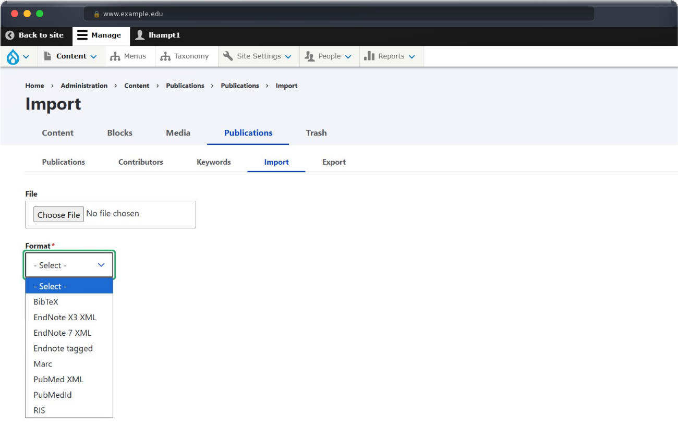Viewport: 678px width, 438px height.
Task: Choose EndNote X3 XML format option
Action: tap(69, 317)
